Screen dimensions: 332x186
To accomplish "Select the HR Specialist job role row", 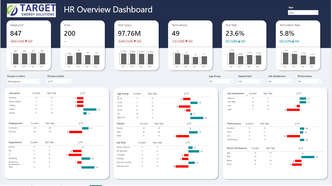I will [163, 151].
